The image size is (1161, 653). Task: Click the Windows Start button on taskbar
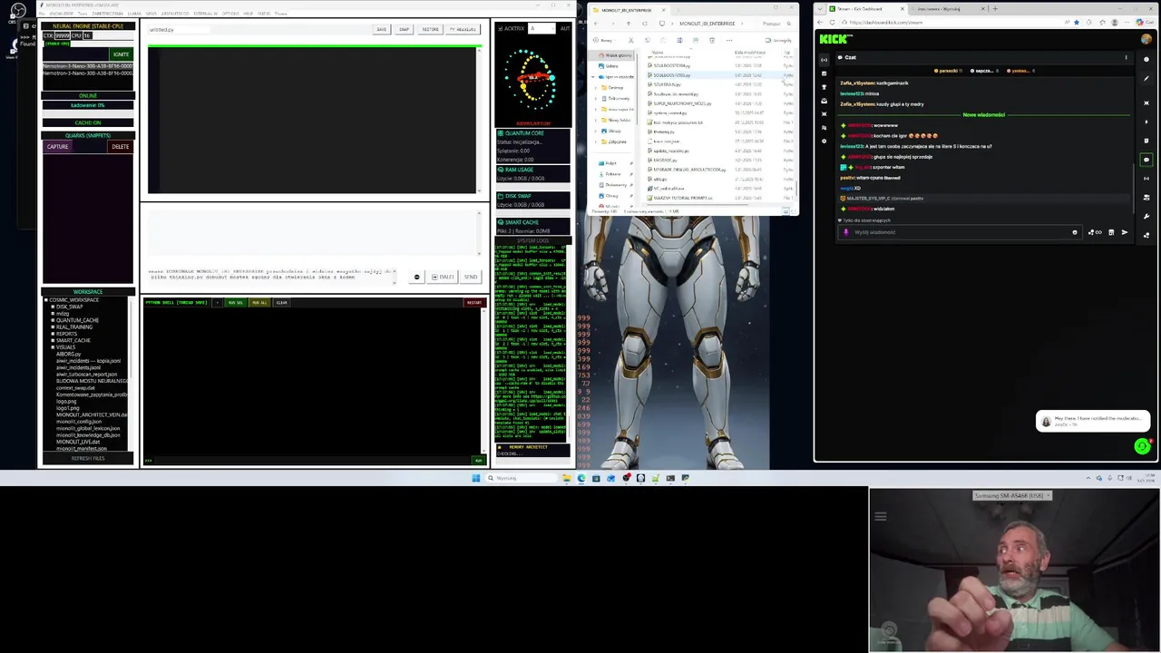coord(475,478)
